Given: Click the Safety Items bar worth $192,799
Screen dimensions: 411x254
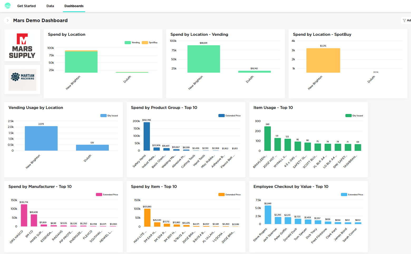Looking at the screenshot, I should point(147,136).
